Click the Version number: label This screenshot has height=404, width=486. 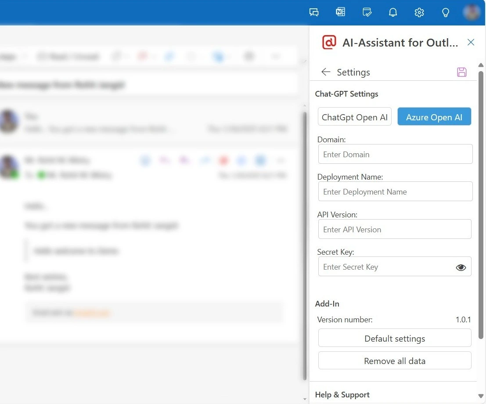345,320
